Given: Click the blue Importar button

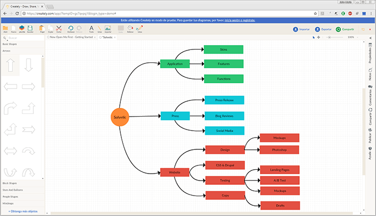Looking at the screenshot, I should pos(301,29).
